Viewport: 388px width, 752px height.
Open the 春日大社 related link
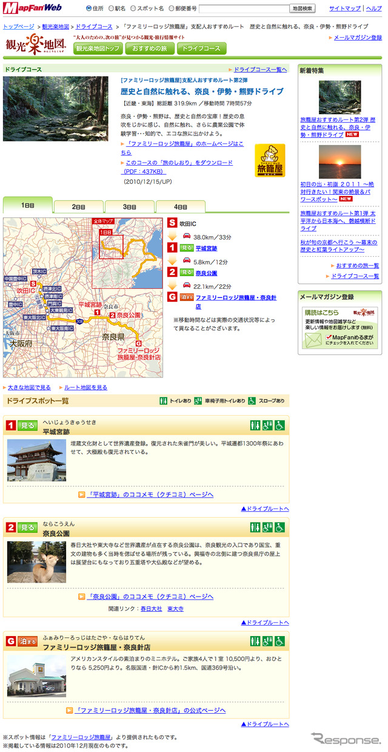pos(151,608)
